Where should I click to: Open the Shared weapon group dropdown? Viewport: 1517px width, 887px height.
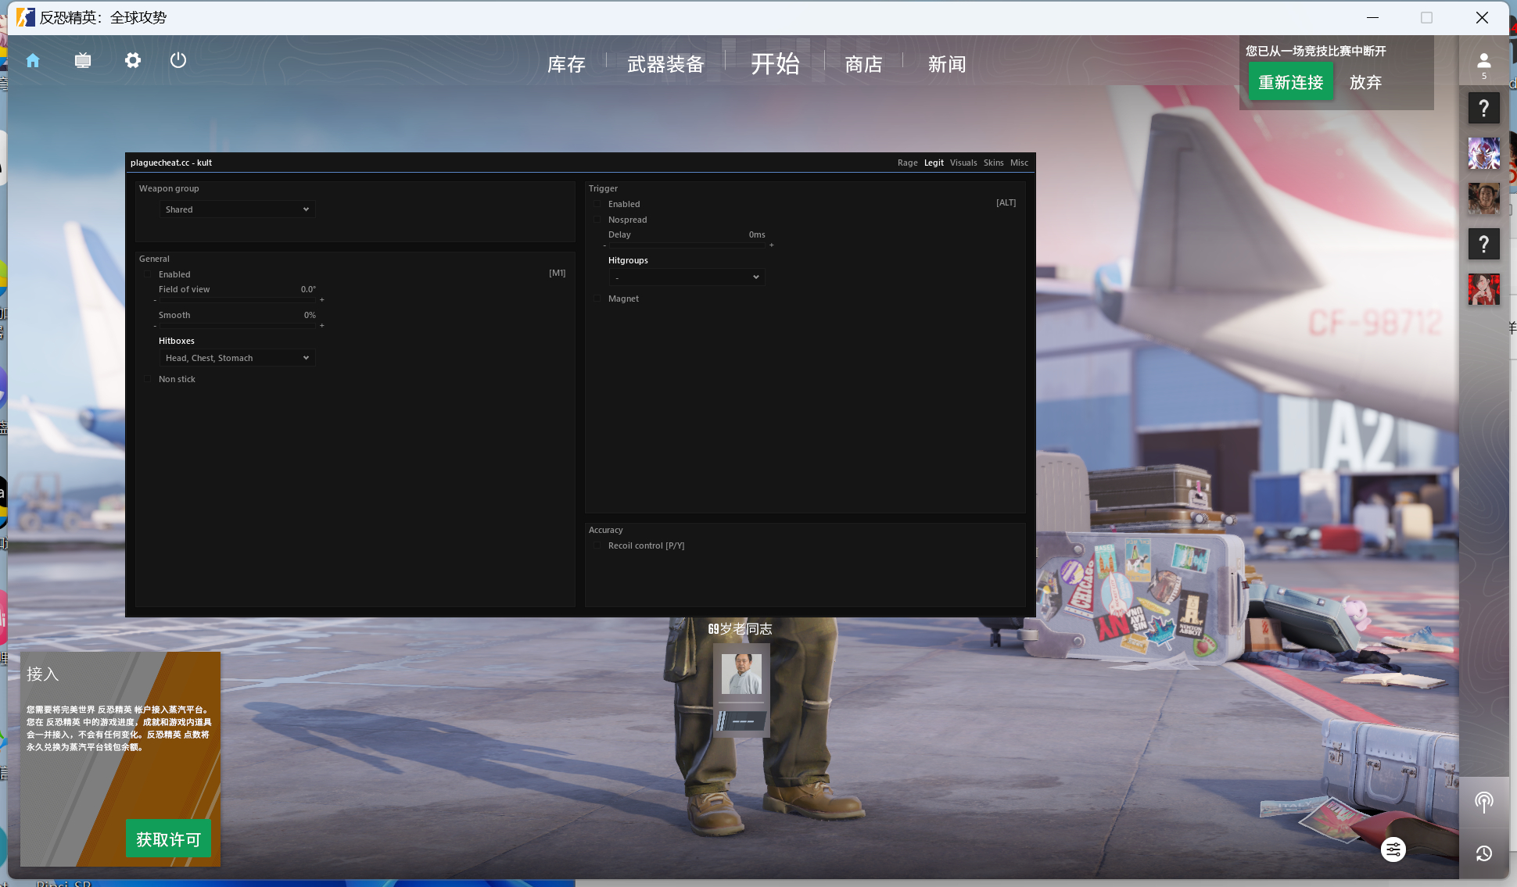[x=237, y=209]
